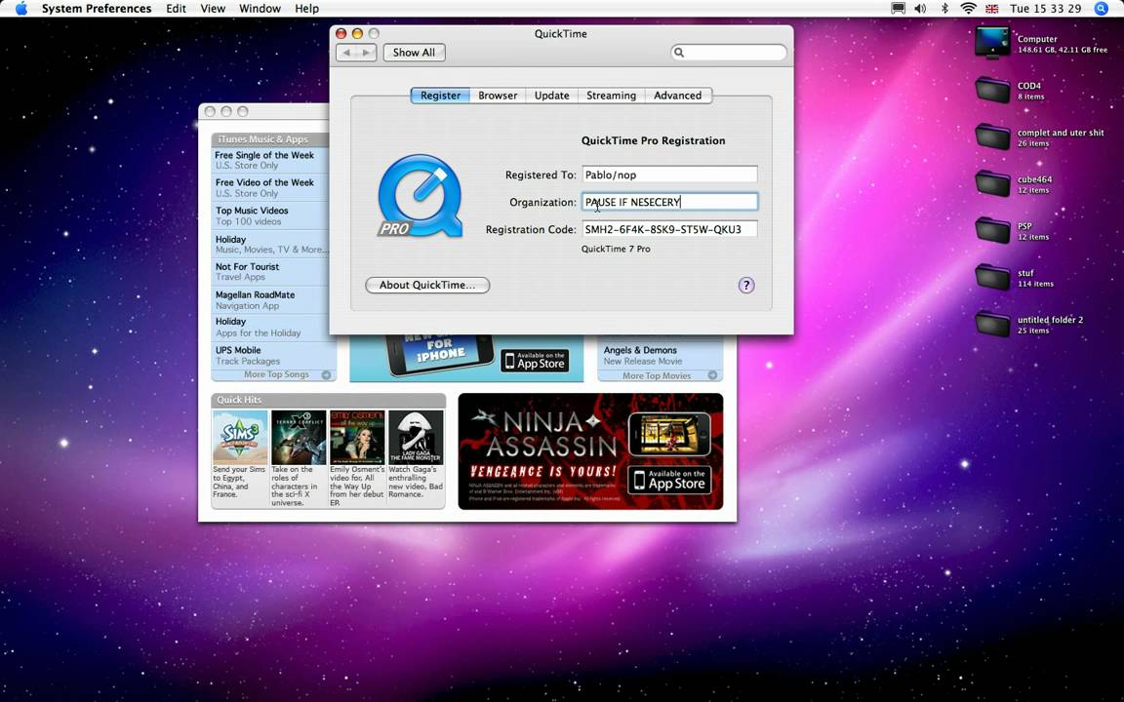Go back with the left arrow button
Screen dimensions: 1124x702
347,53
